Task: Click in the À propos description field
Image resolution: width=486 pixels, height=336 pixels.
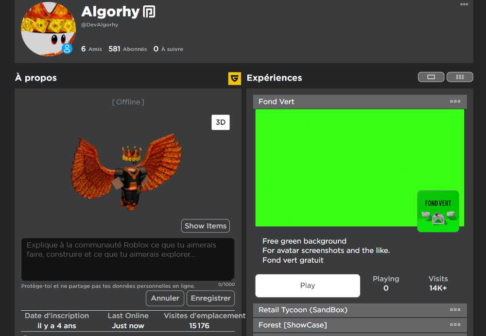Action: [127, 259]
